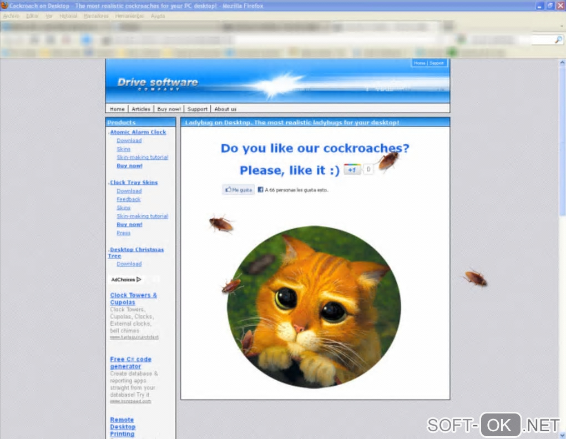Image resolution: width=566 pixels, height=439 pixels.
Task: Click the Press link
Action: click(x=123, y=233)
